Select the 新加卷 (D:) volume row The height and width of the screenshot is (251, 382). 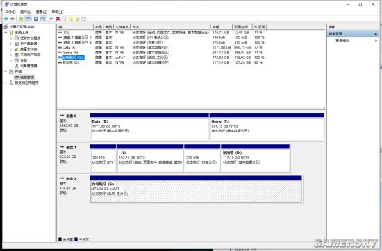[x=161, y=62]
